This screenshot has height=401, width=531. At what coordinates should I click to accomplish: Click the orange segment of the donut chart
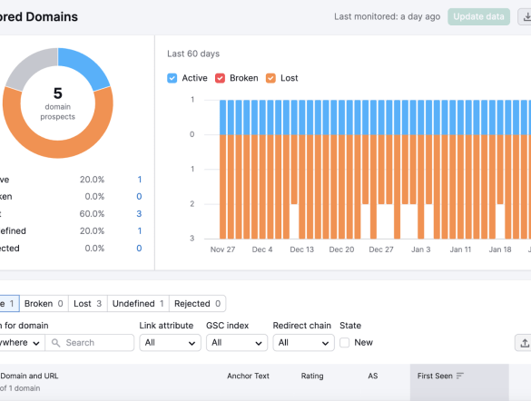pos(57,149)
